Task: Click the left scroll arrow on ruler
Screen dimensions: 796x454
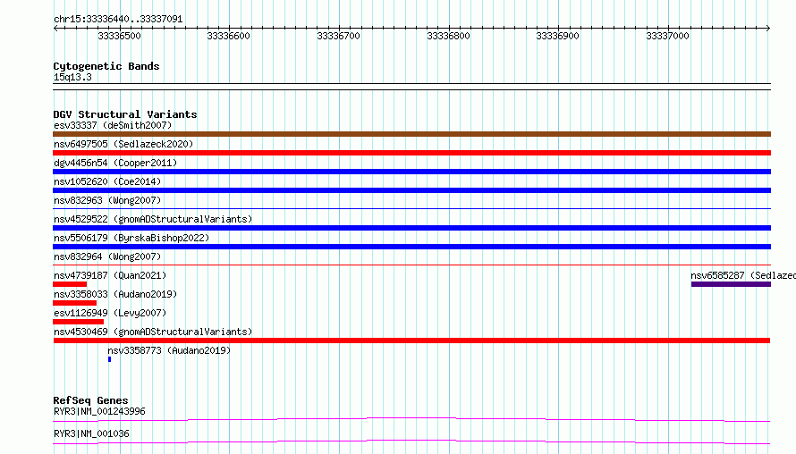Action: coord(55,29)
